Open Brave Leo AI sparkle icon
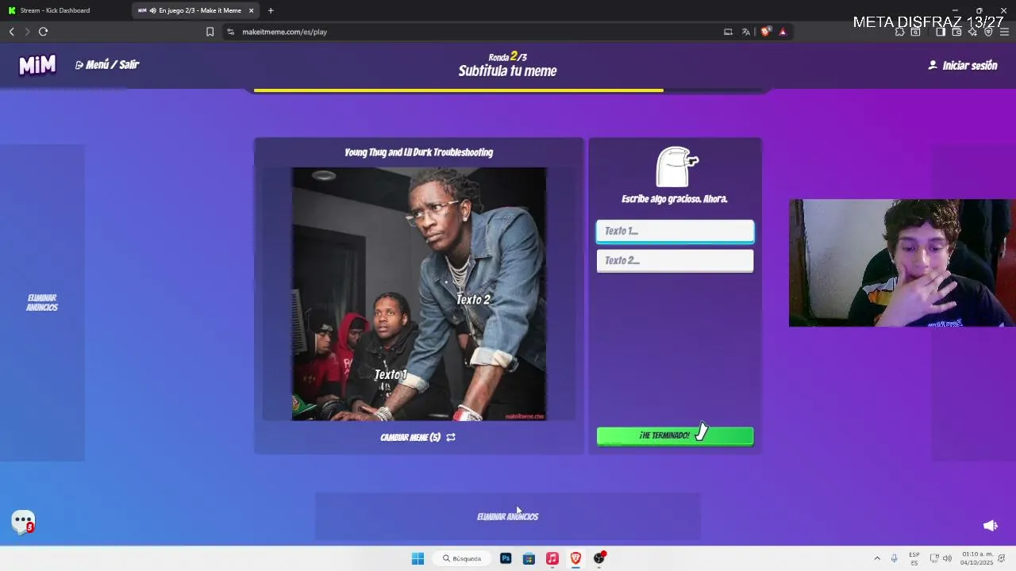The width and height of the screenshot is (1016, 571). tap(972, 32)
